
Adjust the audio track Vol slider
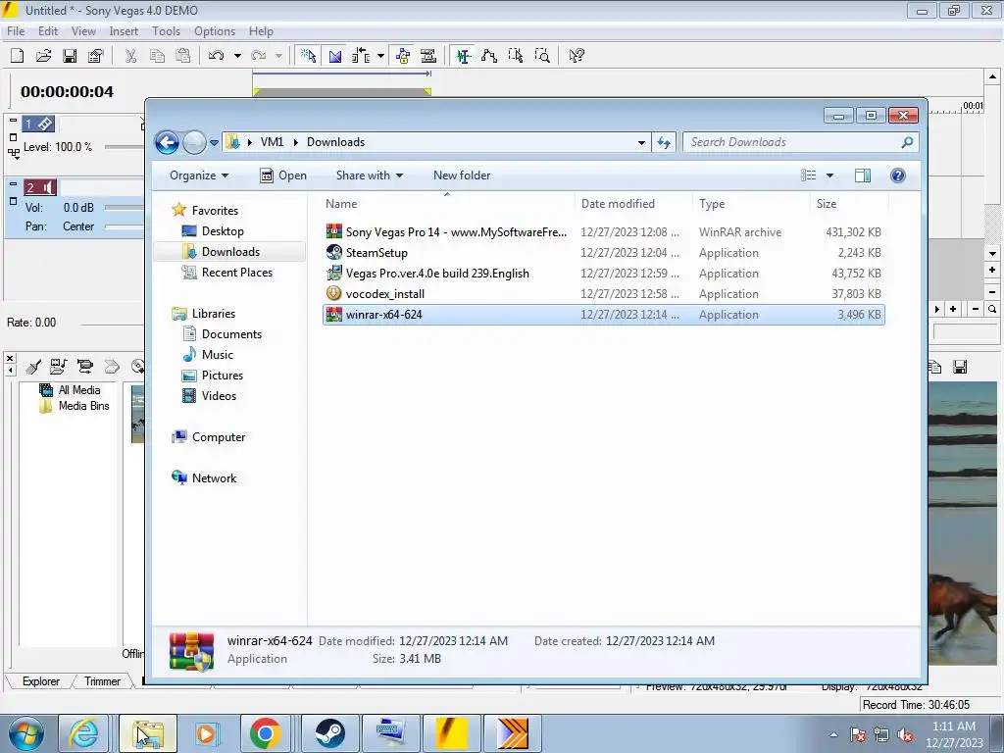(x=125, y=208)
